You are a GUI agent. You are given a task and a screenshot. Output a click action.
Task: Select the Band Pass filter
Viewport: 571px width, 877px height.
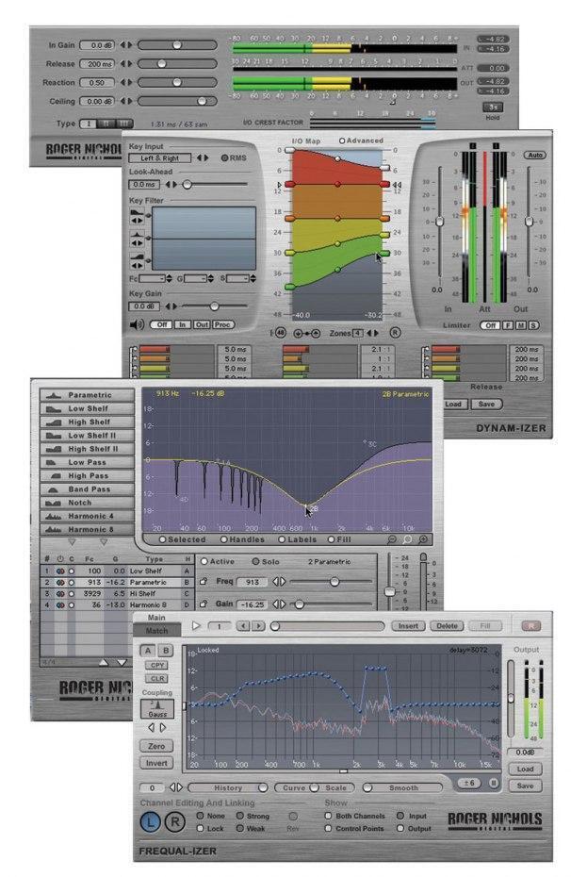88,488
